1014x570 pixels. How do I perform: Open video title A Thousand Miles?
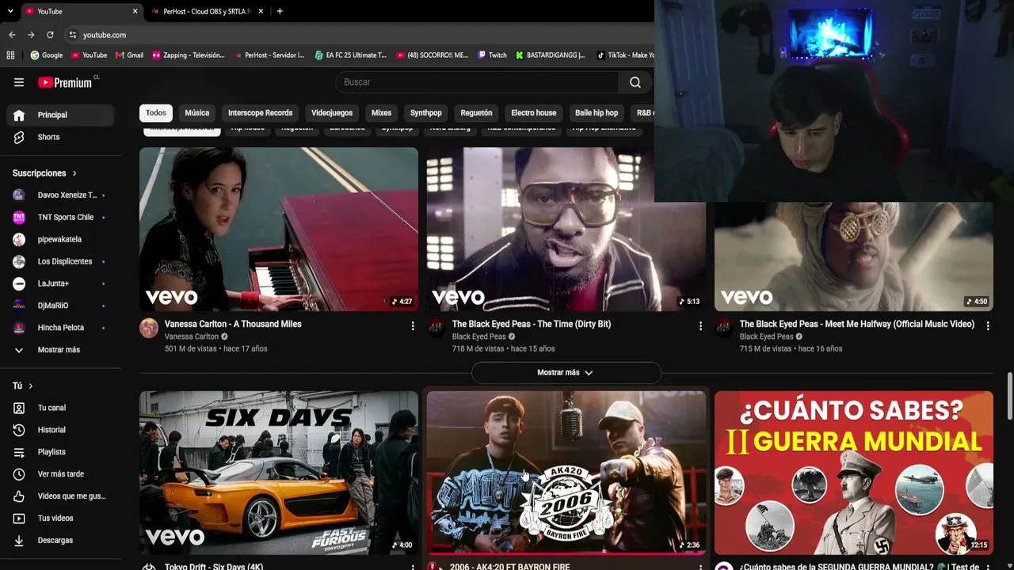233,324
